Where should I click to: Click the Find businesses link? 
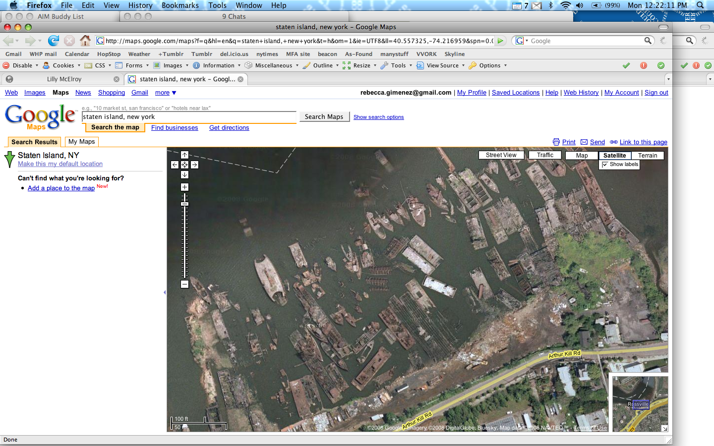(x=175, y=128)
